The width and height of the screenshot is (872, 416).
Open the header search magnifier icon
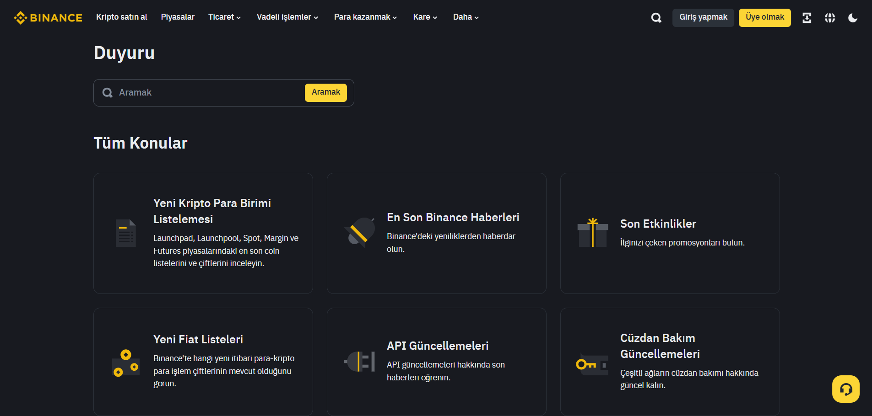[656, 18]
